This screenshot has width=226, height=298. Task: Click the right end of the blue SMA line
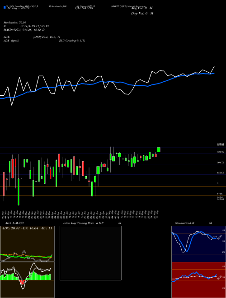click(x=214, y=73)
